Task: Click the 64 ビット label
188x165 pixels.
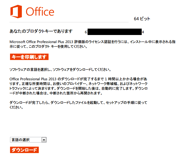Action: tap(142, 19)
